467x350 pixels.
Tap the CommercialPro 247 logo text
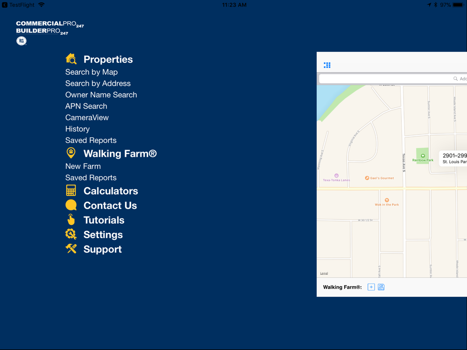point(50,24)
